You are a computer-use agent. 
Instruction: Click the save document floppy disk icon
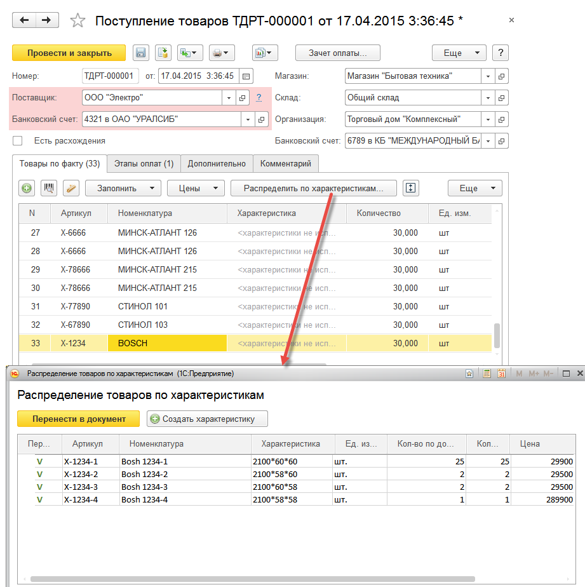[140, 53]
